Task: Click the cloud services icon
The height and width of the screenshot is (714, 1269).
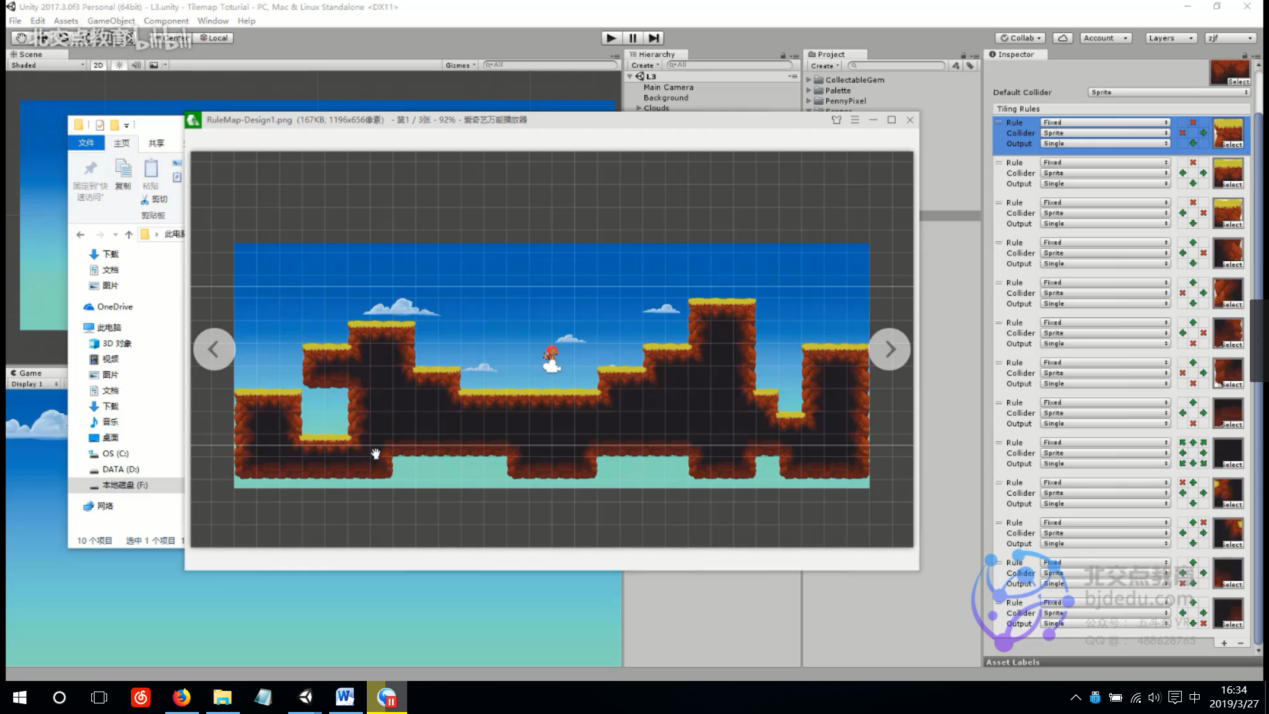Action: [1063, 38]
